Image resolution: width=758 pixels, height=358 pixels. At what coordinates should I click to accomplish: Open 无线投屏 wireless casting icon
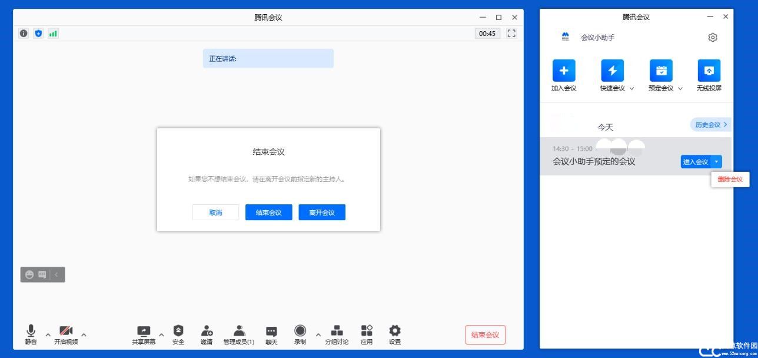point(709,71)
